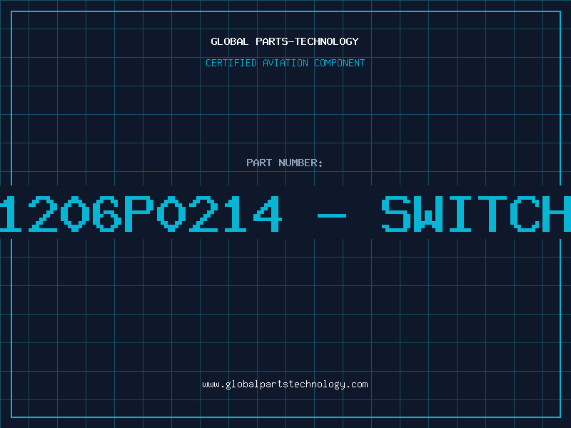Click the 1206P0214 - SWITCH part number
Screen dimensions: 571x428
[285, 214]
